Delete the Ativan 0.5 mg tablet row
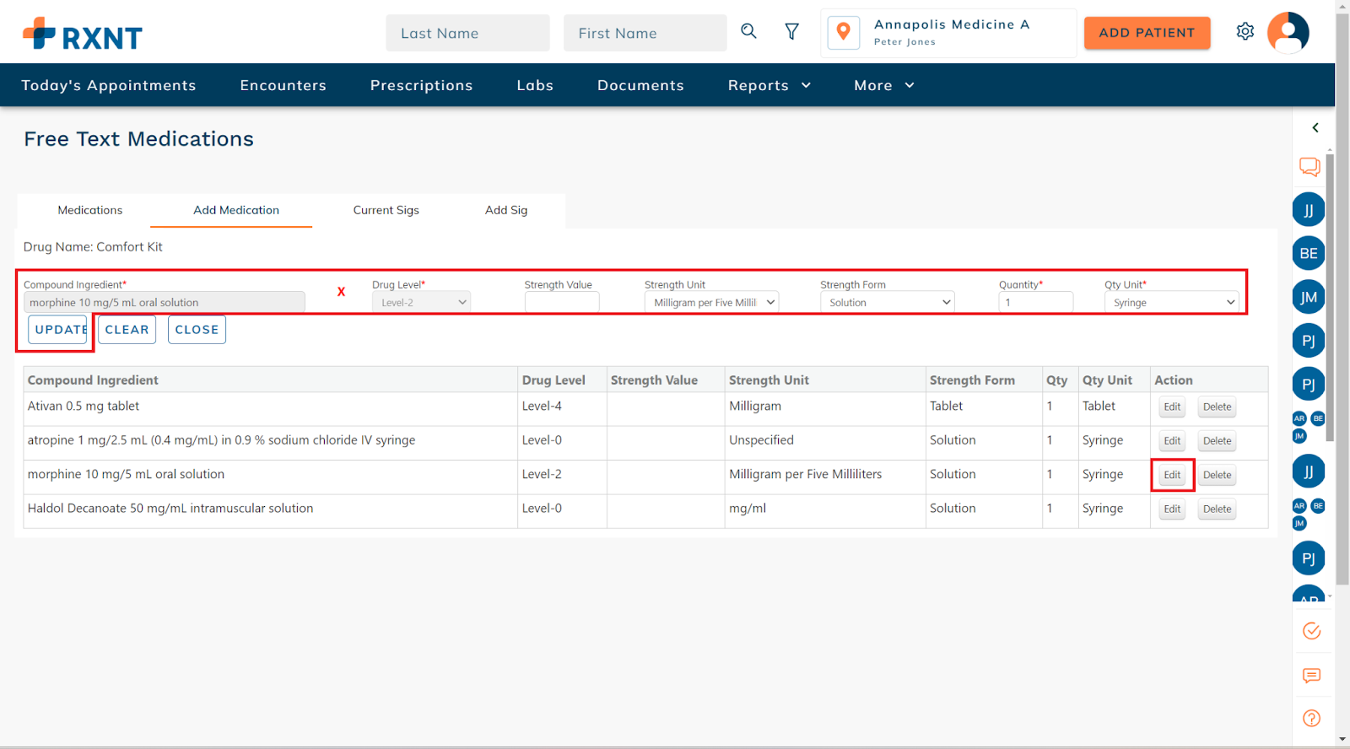 coord(1217,407)
